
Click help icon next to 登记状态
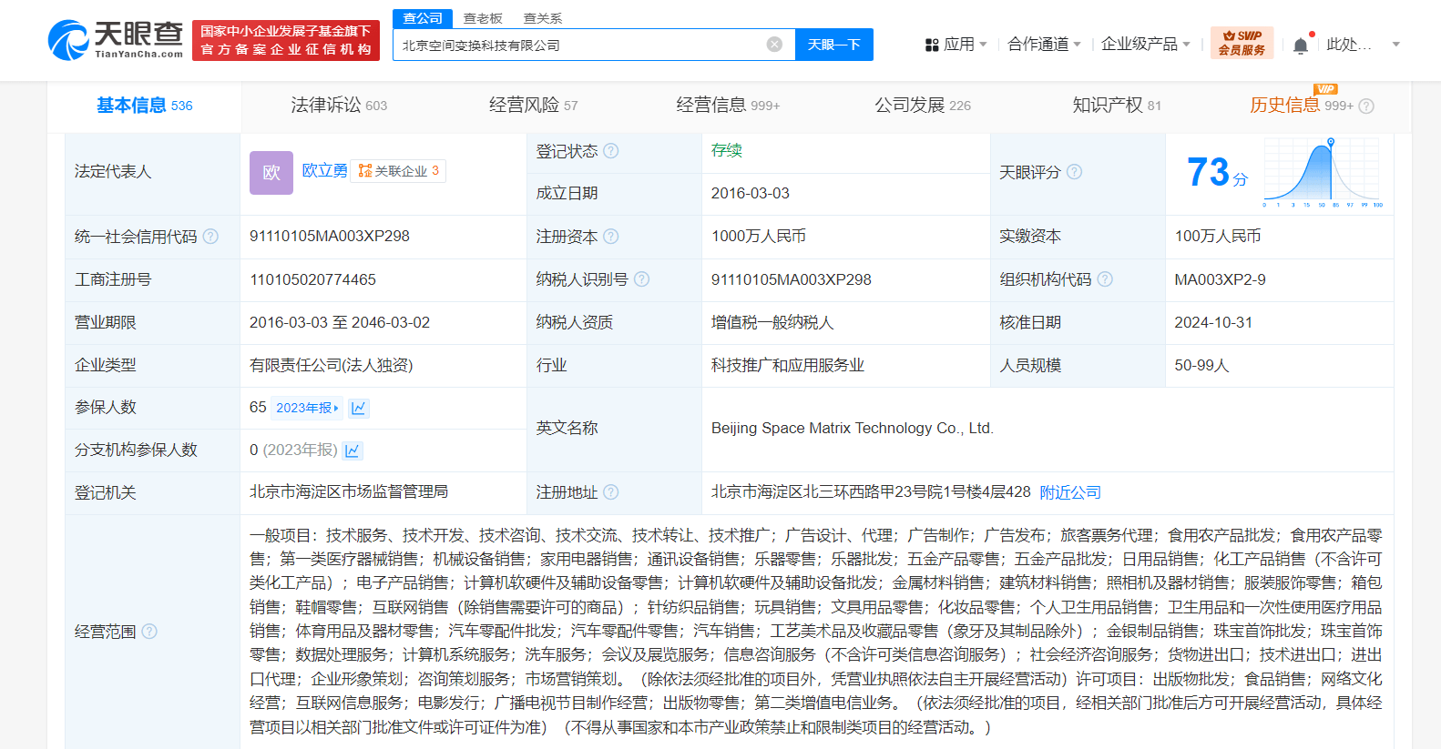[611, 151]
